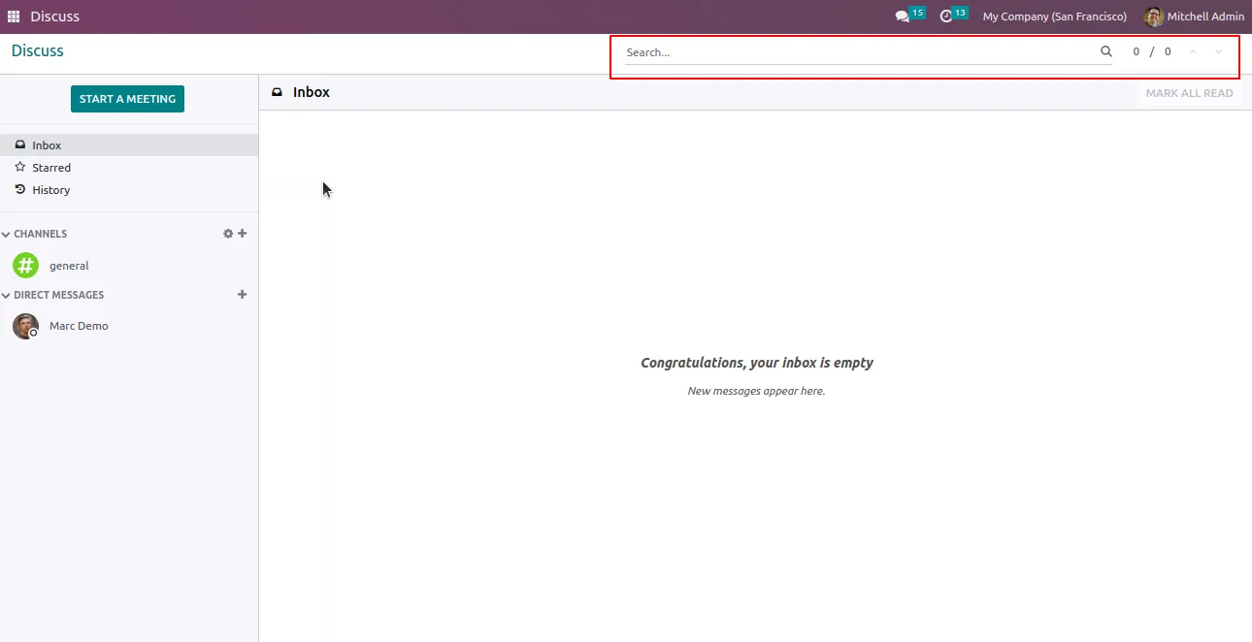Click the Discuss breadcrumb title
Screen dimensions: 1252x642
(38, 51)
